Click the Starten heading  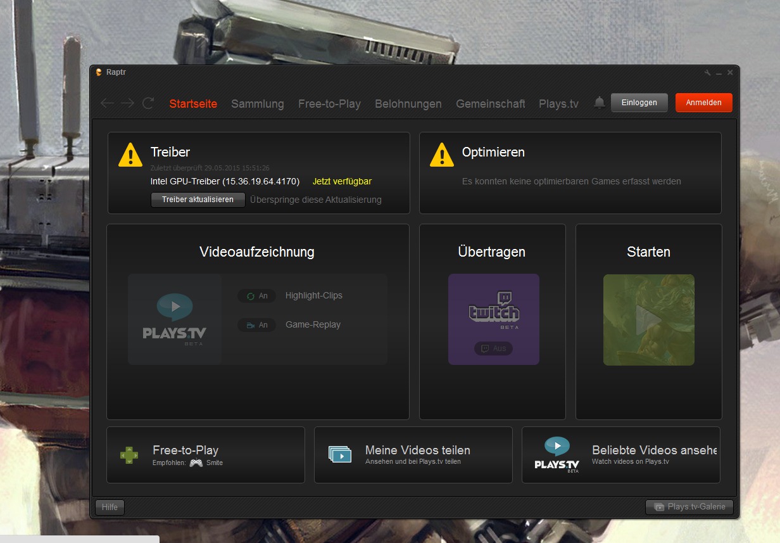[x=648, y=252]
